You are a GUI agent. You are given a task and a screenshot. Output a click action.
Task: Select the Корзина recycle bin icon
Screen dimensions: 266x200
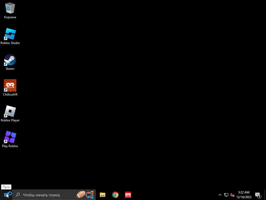click(10, 10)
